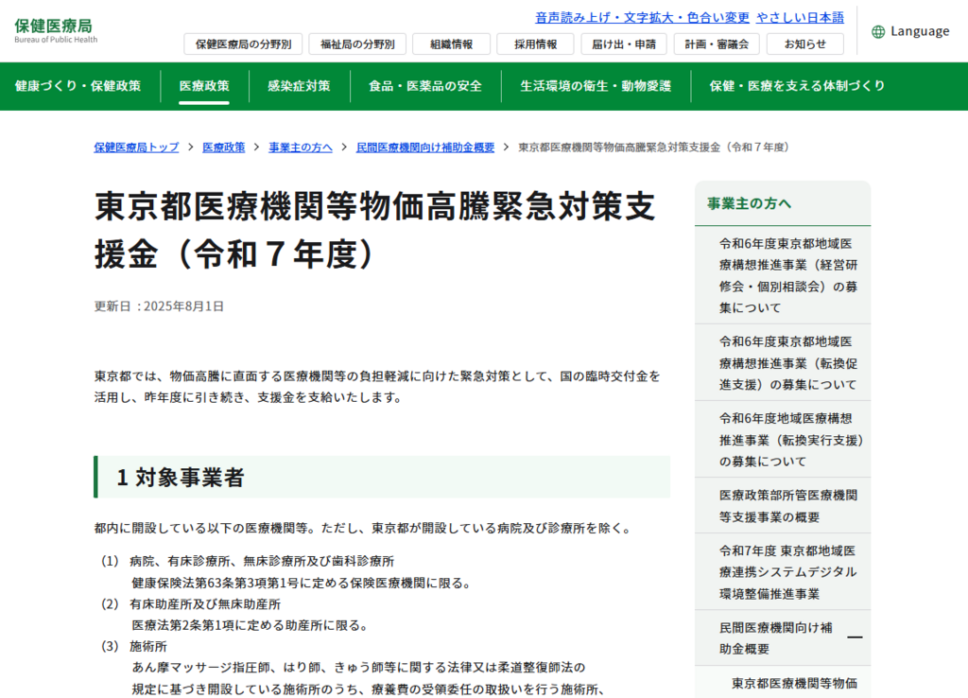Go to 医療政策 breadcrumb link
This screenshot has height=698, width=968.
coord(223,147)
